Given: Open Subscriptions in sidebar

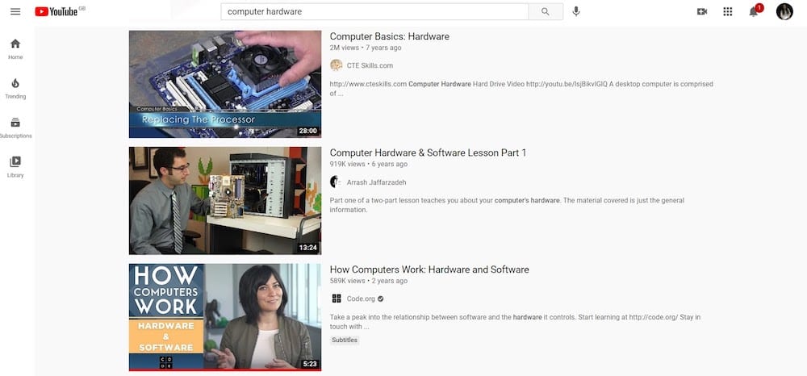Looking at the screenshot, I should pyautogui.click(x=15, y=128).
